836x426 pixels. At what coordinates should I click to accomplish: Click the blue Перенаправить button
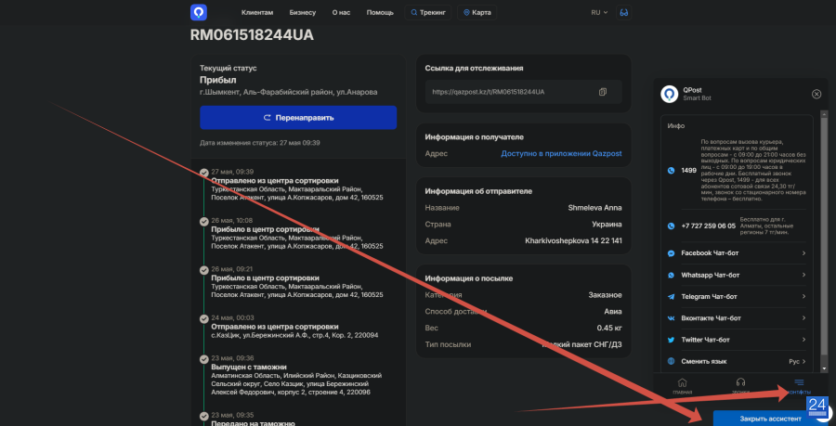pos(298,118)
